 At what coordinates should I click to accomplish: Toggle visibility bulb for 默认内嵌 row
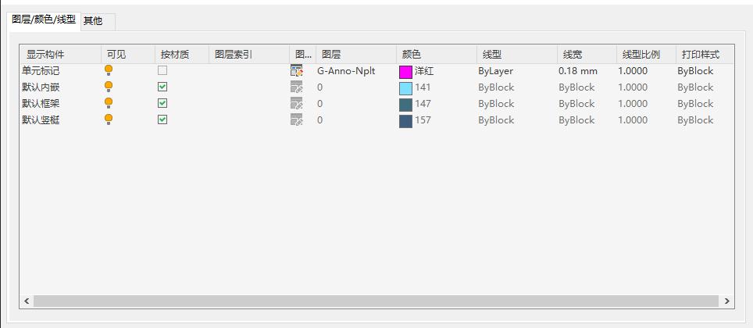coord(109,87)
